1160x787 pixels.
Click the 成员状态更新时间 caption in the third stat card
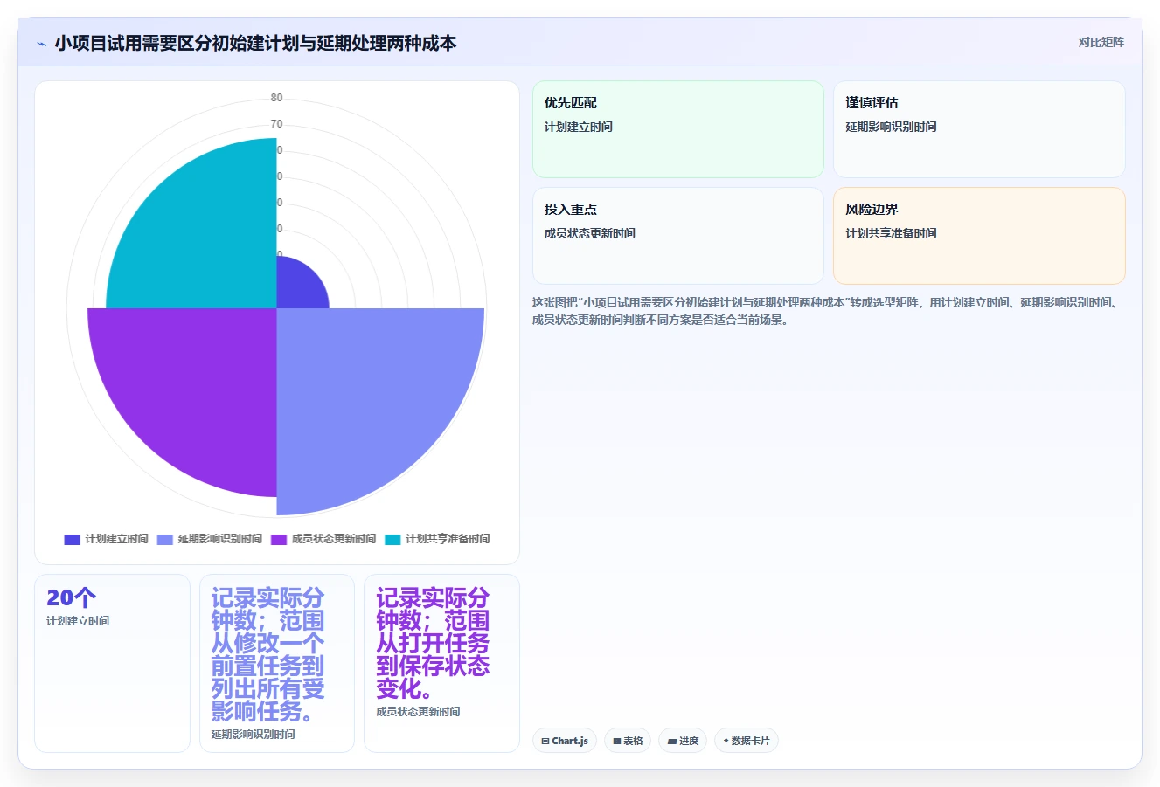(x=418, y=712)
